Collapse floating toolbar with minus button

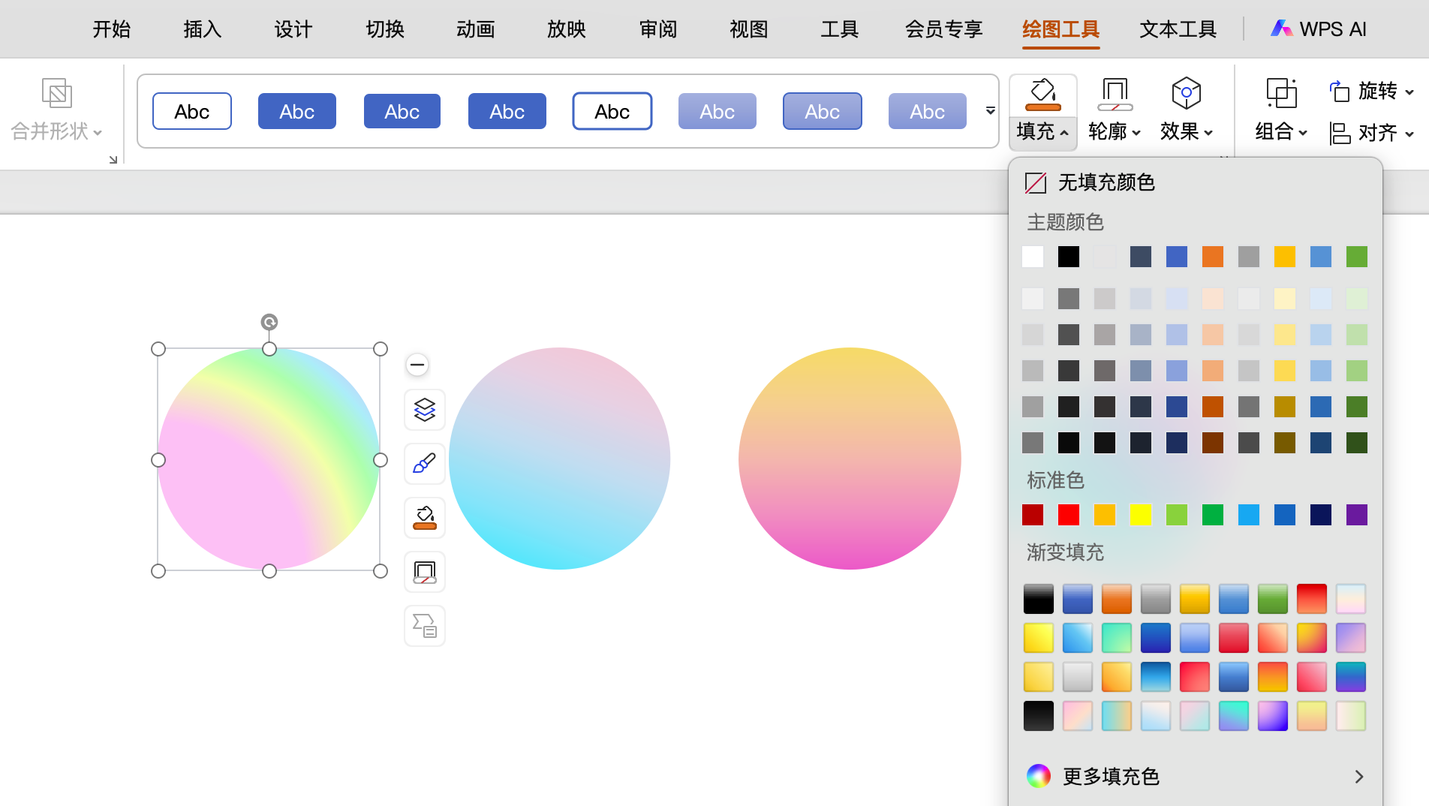(x=417, y=365)
